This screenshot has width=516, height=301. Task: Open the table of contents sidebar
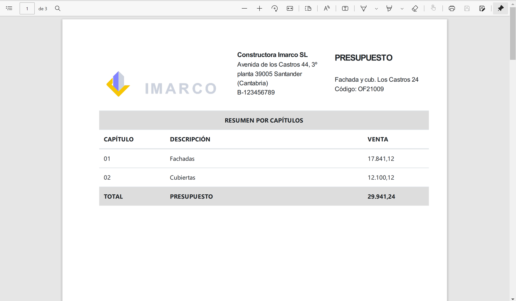point(9,8)
